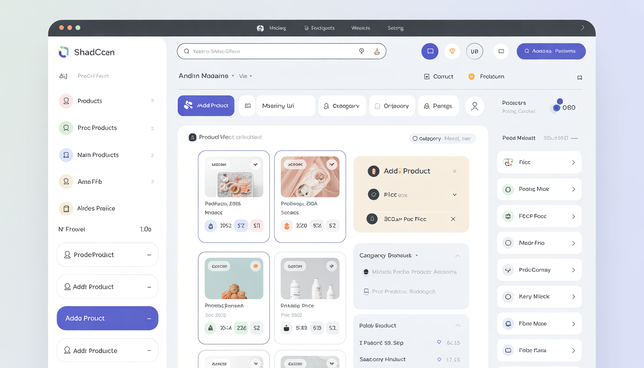Click the Adda Prouct sidebar button

(x=107, y=318)
